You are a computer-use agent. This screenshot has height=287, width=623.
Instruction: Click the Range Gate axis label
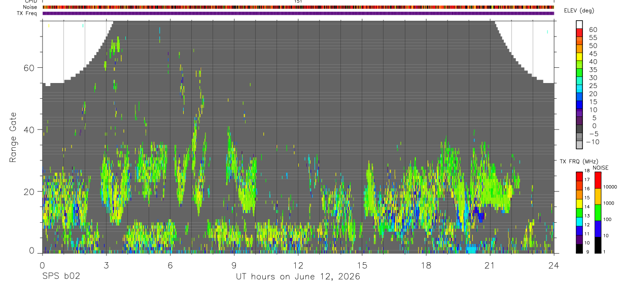click(x=14, y=137)
